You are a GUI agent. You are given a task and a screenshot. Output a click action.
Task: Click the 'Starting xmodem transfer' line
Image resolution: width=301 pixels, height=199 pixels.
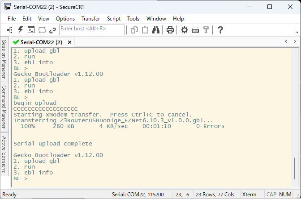[103, 115]
